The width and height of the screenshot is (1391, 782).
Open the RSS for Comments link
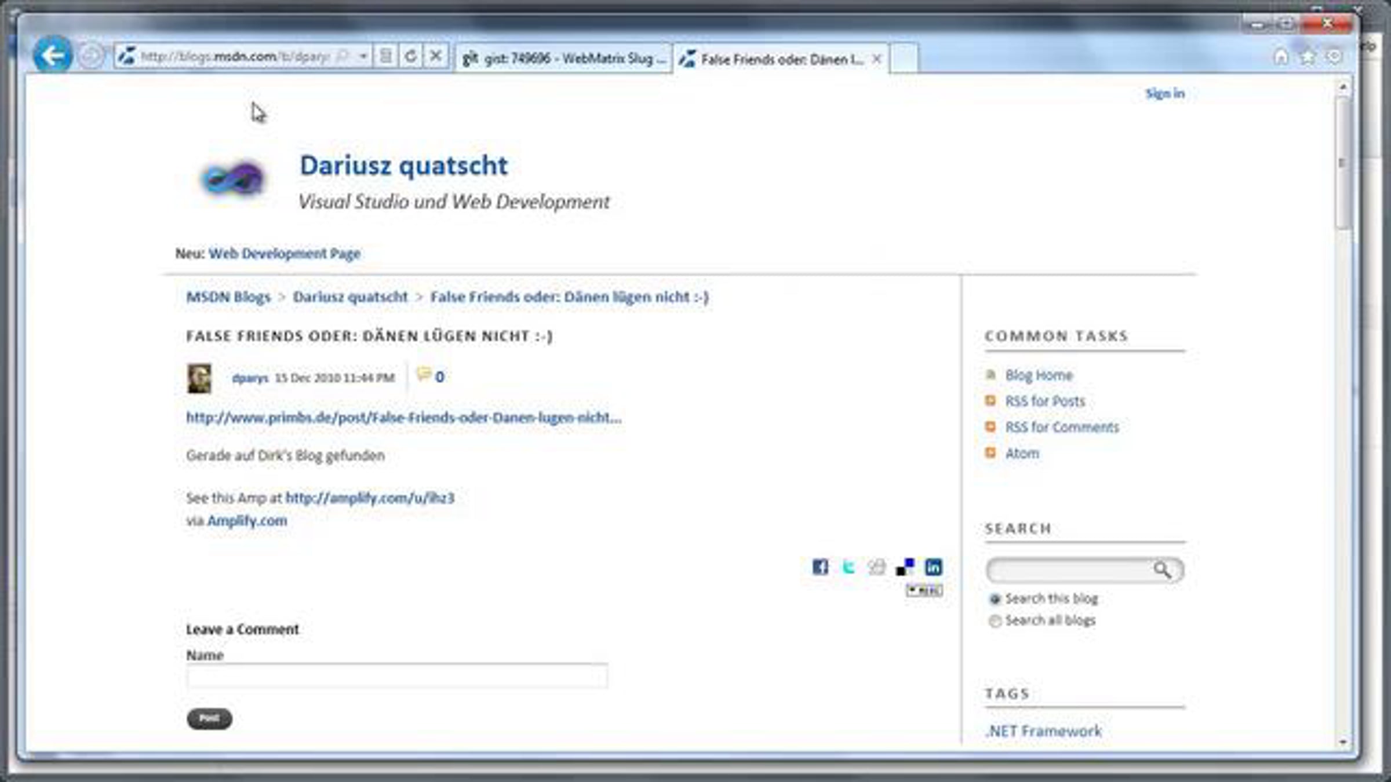[x=1062, y=427]
